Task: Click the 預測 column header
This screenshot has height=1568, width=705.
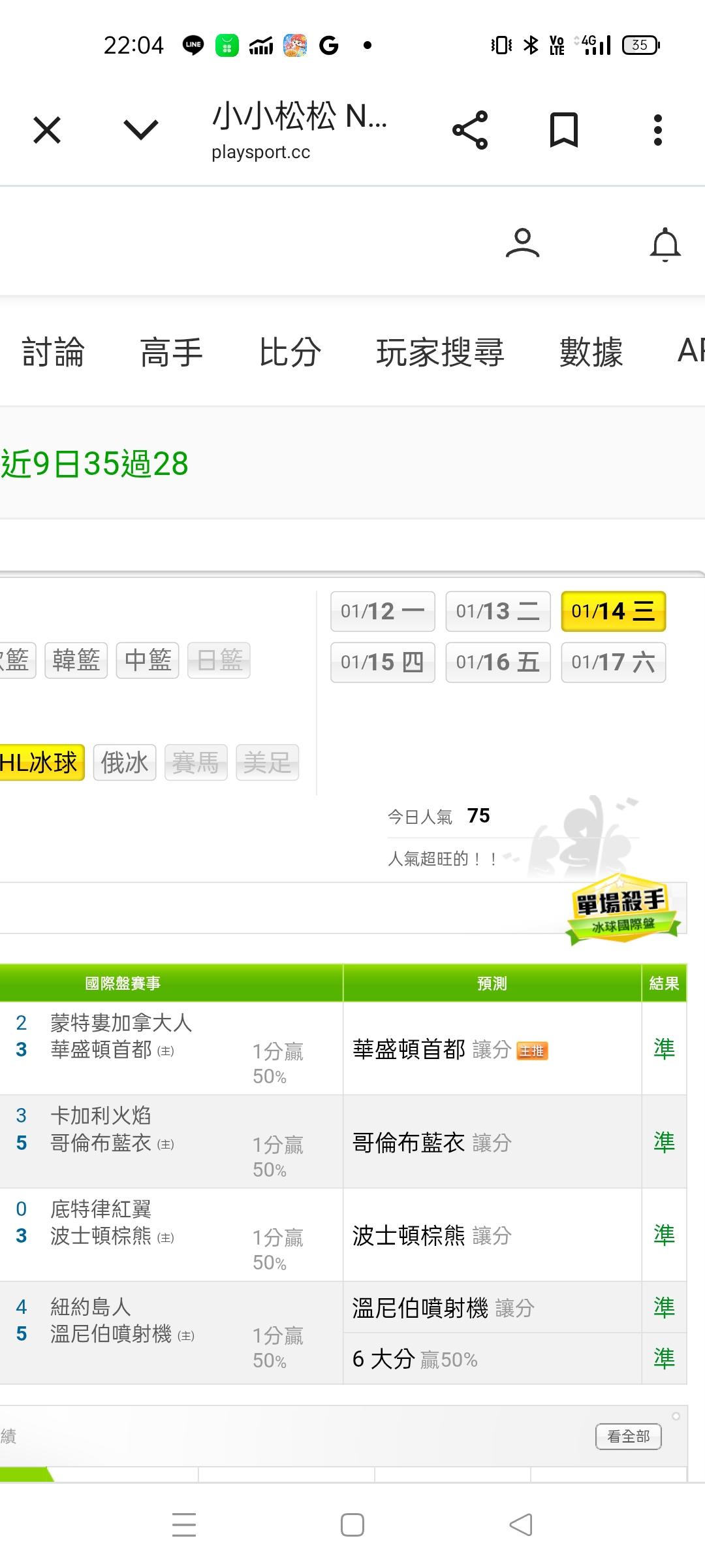Action: click(x=492, y=983)
